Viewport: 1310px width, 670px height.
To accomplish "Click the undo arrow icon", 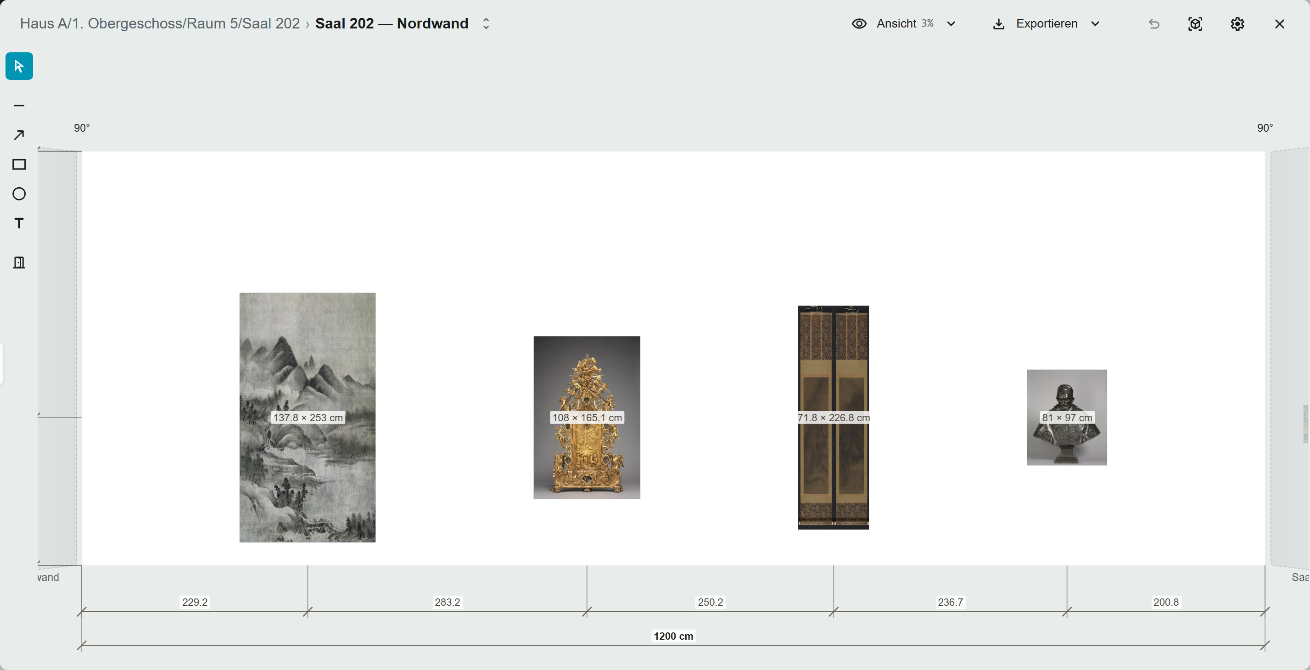I will 1154,24.
